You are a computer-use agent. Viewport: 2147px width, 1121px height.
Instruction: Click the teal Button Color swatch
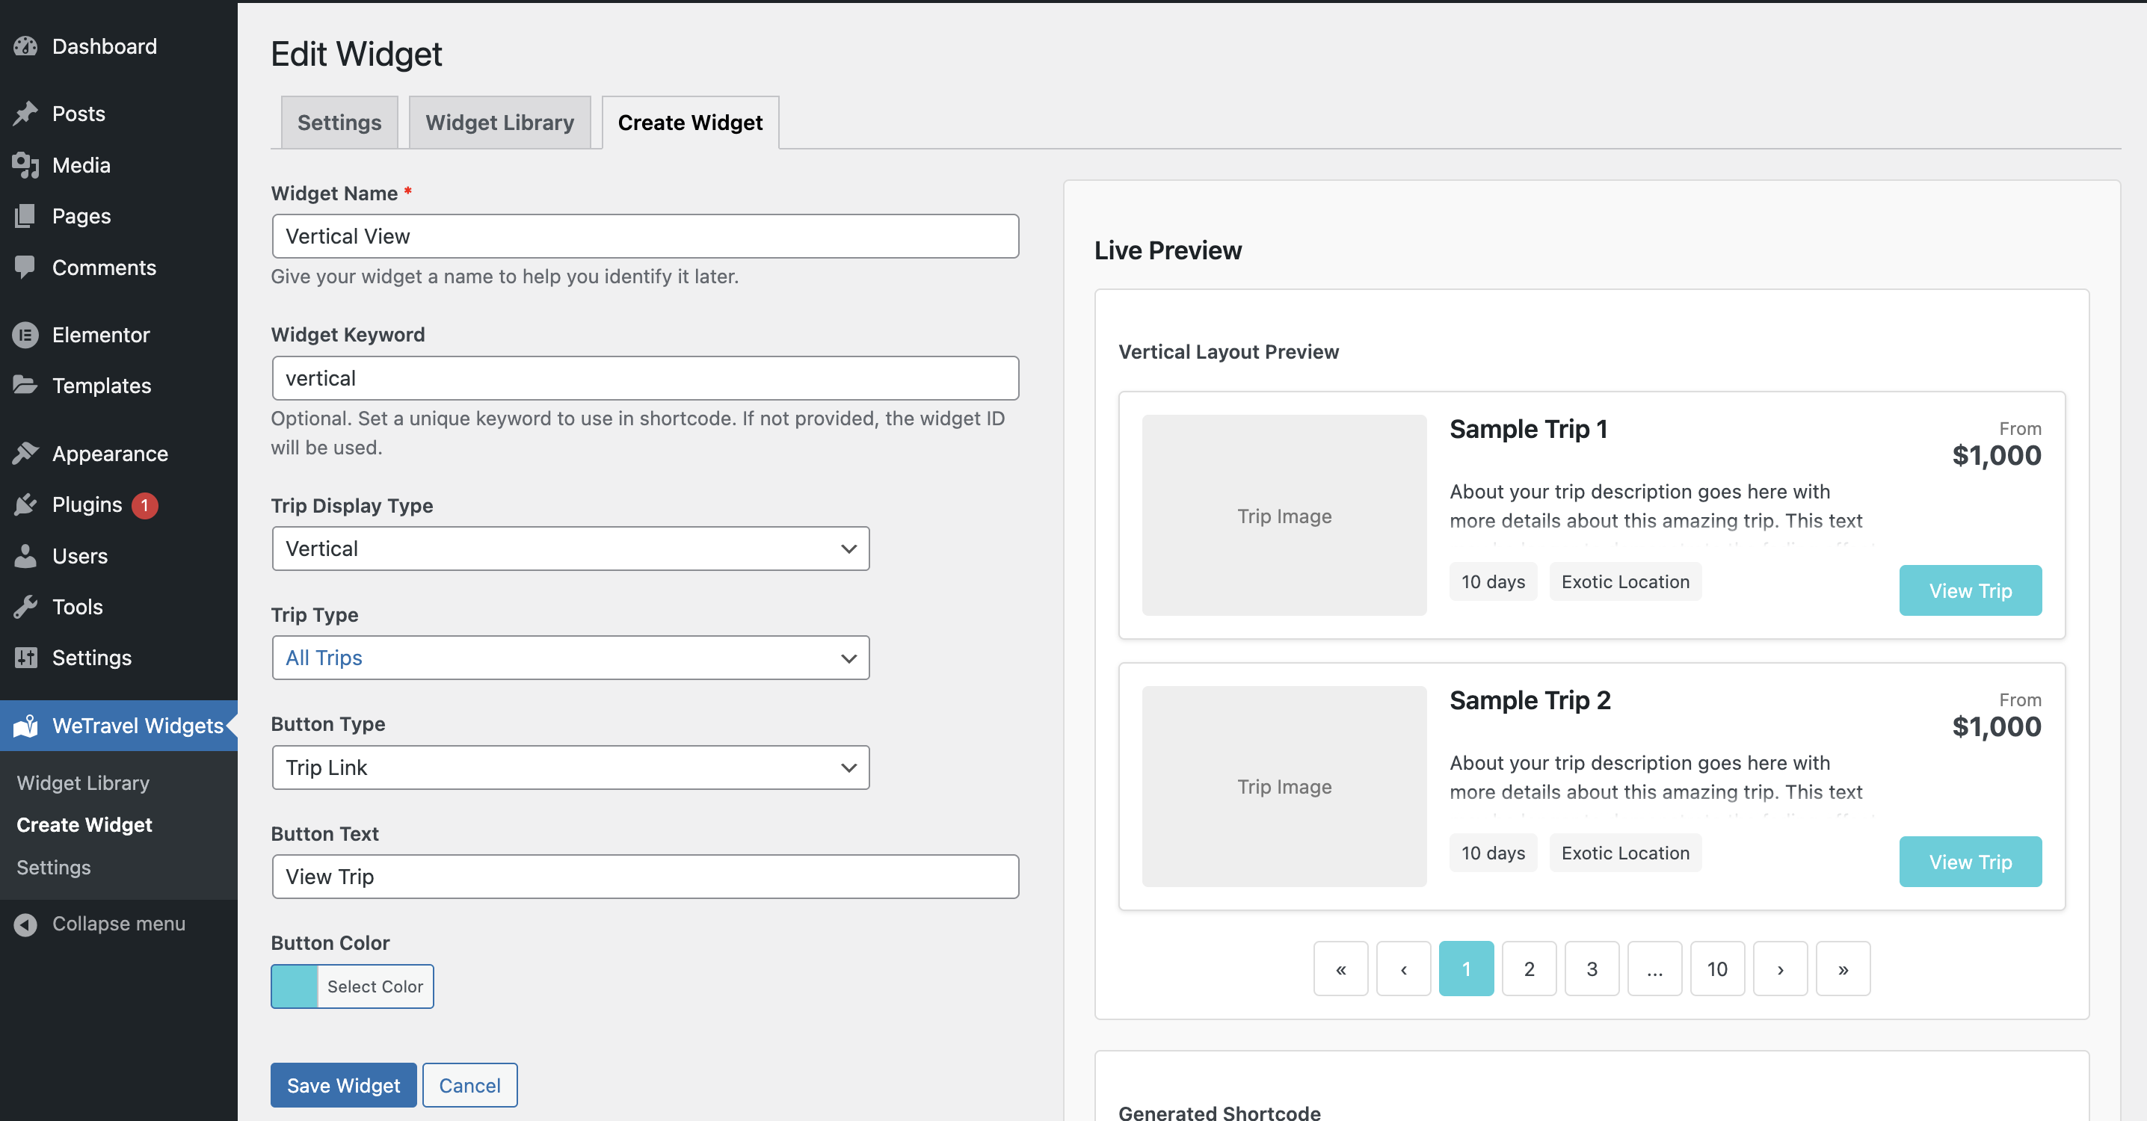[x=295, y=986]
